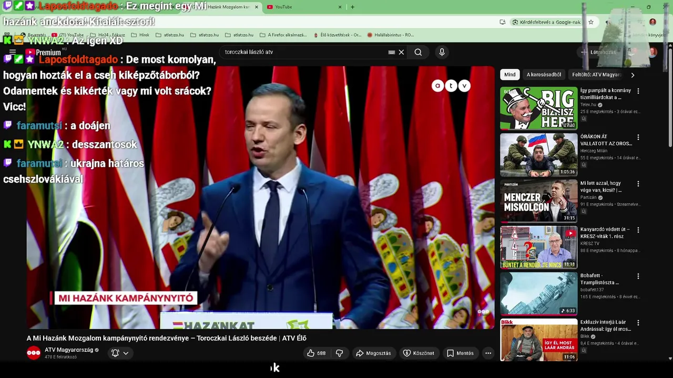Click the MI HAZÁNK KAMPÁNYNYITÓ caption banner
This screenshot has width=673, height=378.
pos(125,298)
